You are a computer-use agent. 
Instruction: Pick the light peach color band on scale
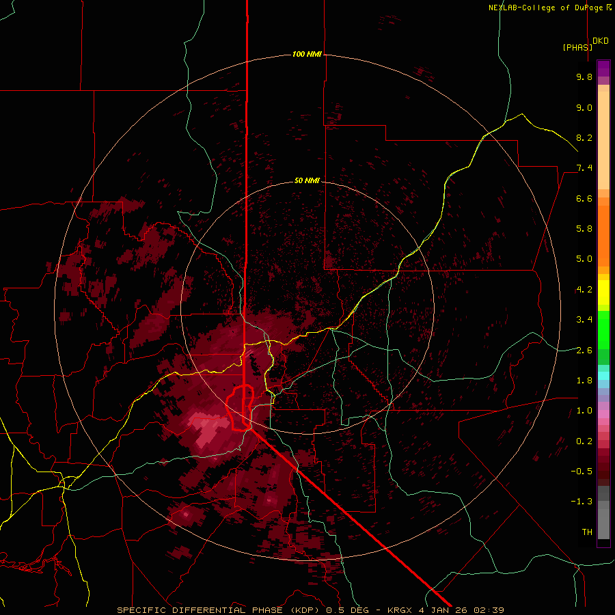[x=603, y=141]
